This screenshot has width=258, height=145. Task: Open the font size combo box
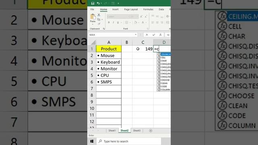coord(135,17)
